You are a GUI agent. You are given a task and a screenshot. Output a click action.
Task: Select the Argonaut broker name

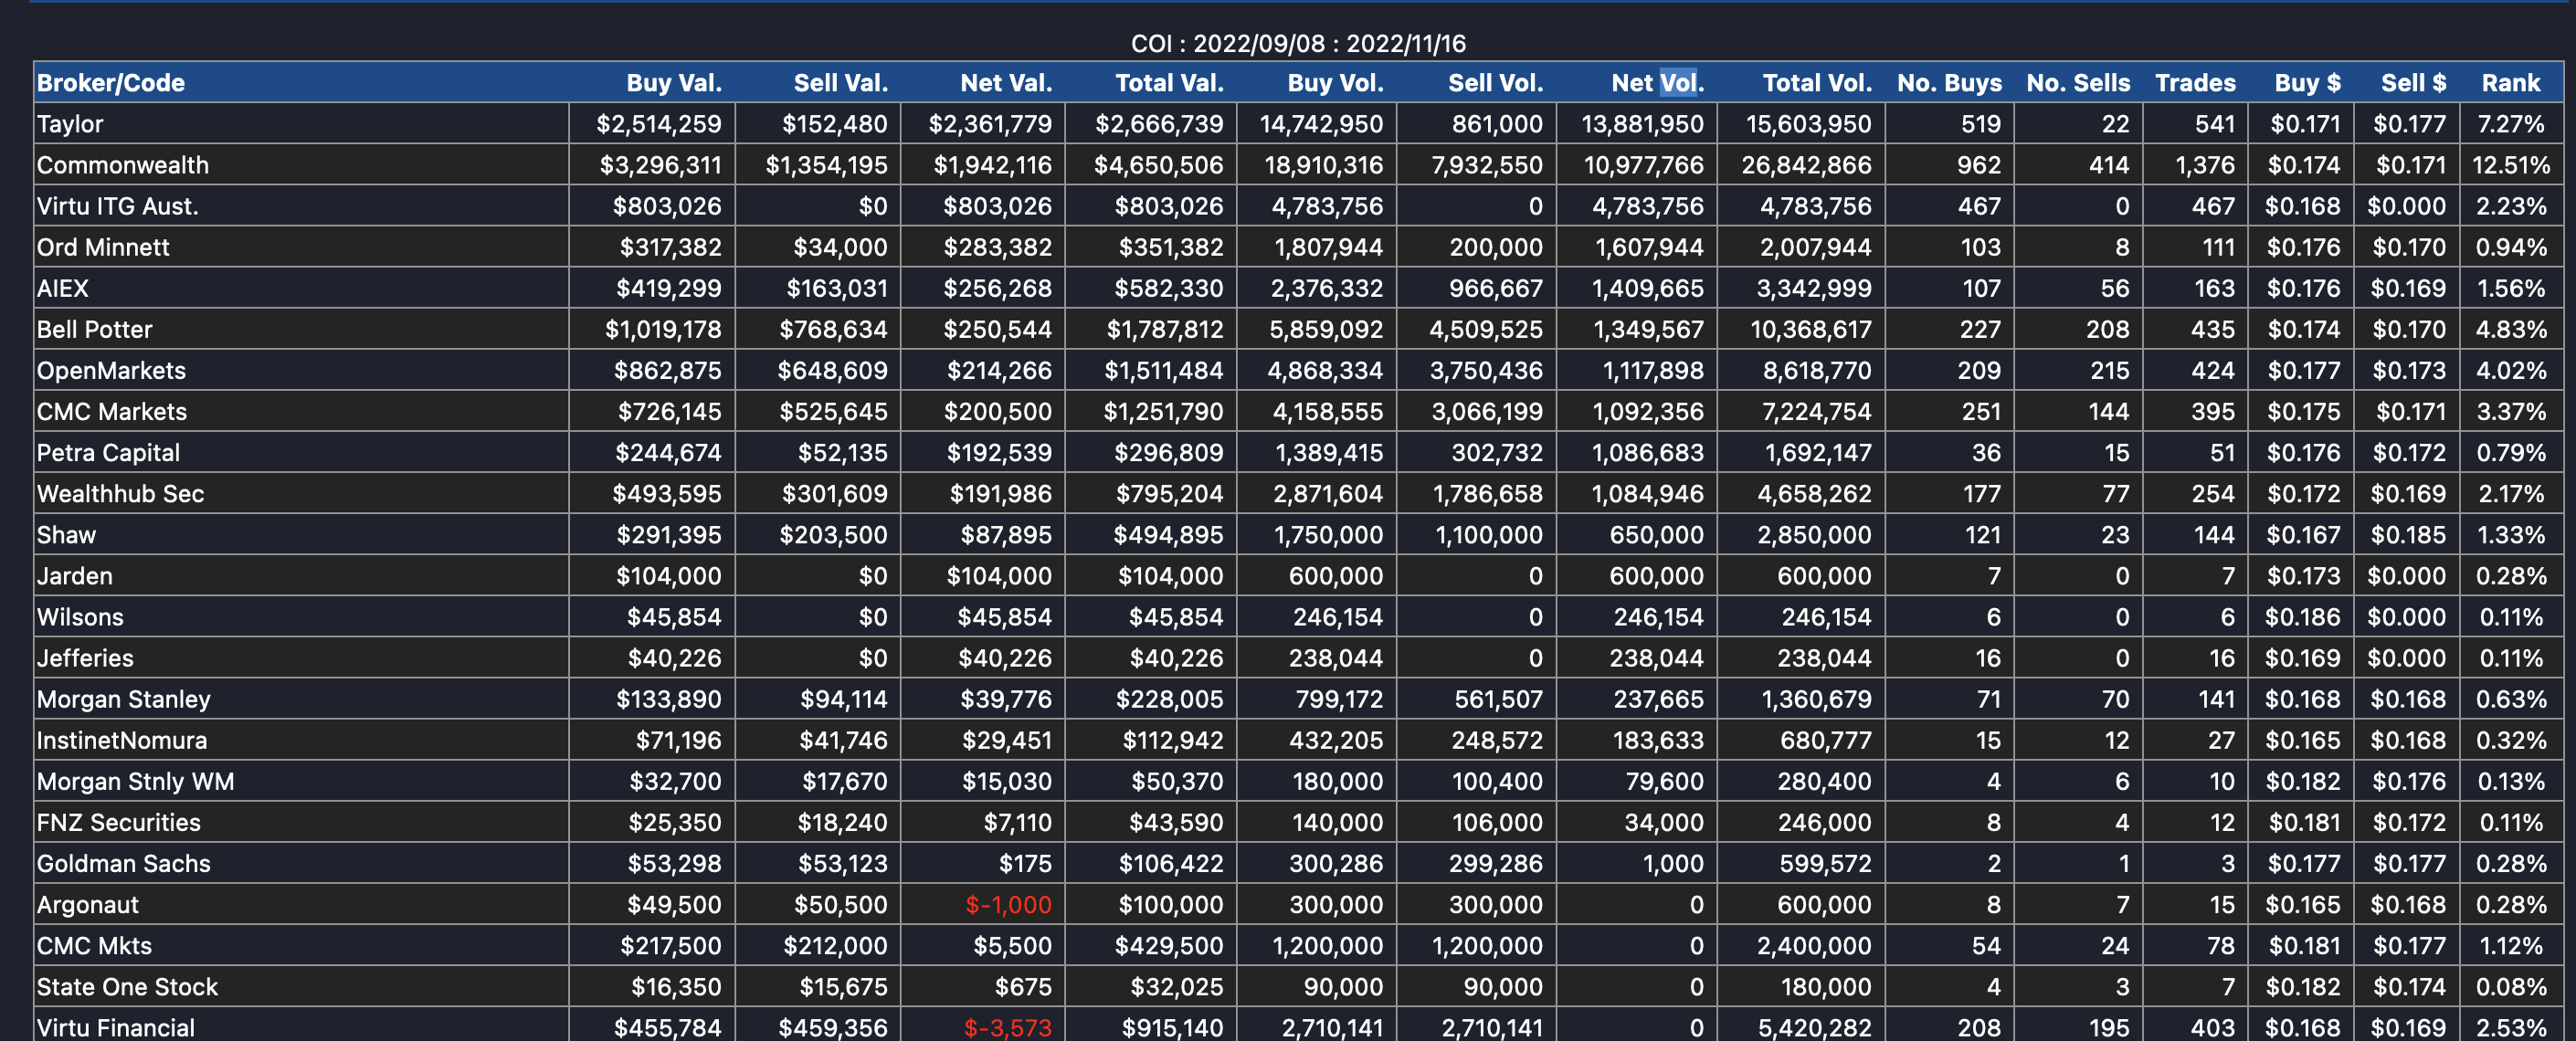point(88,903)
